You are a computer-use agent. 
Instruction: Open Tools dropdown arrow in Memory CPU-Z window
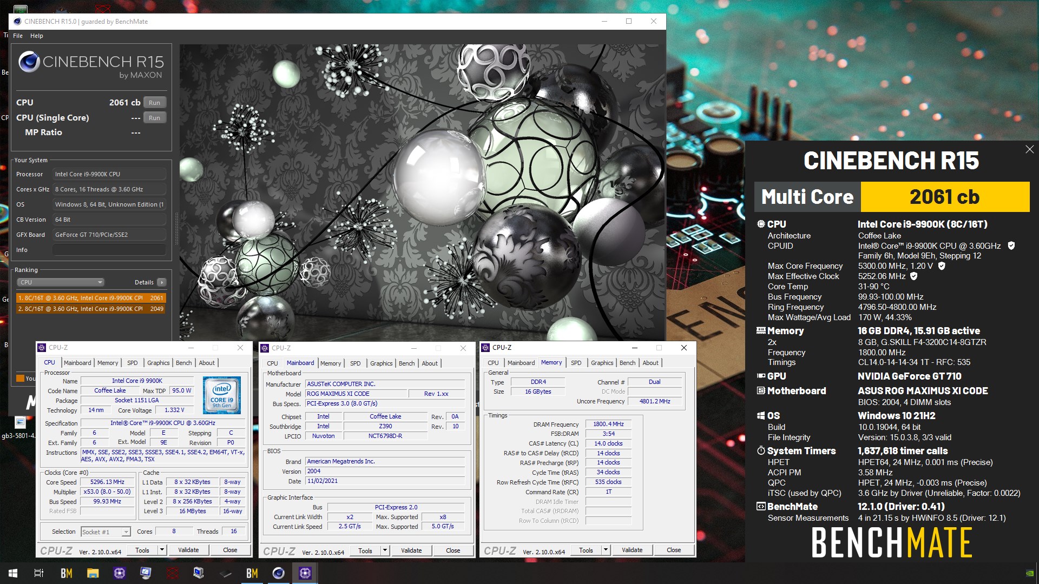pyautogui.click(x=606, y=550)
